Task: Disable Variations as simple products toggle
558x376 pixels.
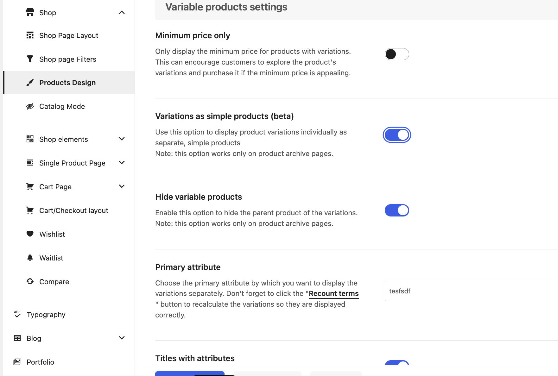Action: pos(397,135)
